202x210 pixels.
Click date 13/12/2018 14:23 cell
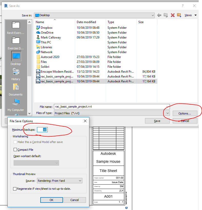(88, 72)
